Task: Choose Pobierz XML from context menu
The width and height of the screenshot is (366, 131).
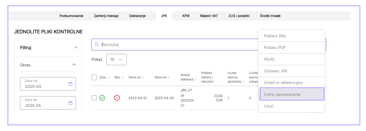Action: tap(291, 36)
